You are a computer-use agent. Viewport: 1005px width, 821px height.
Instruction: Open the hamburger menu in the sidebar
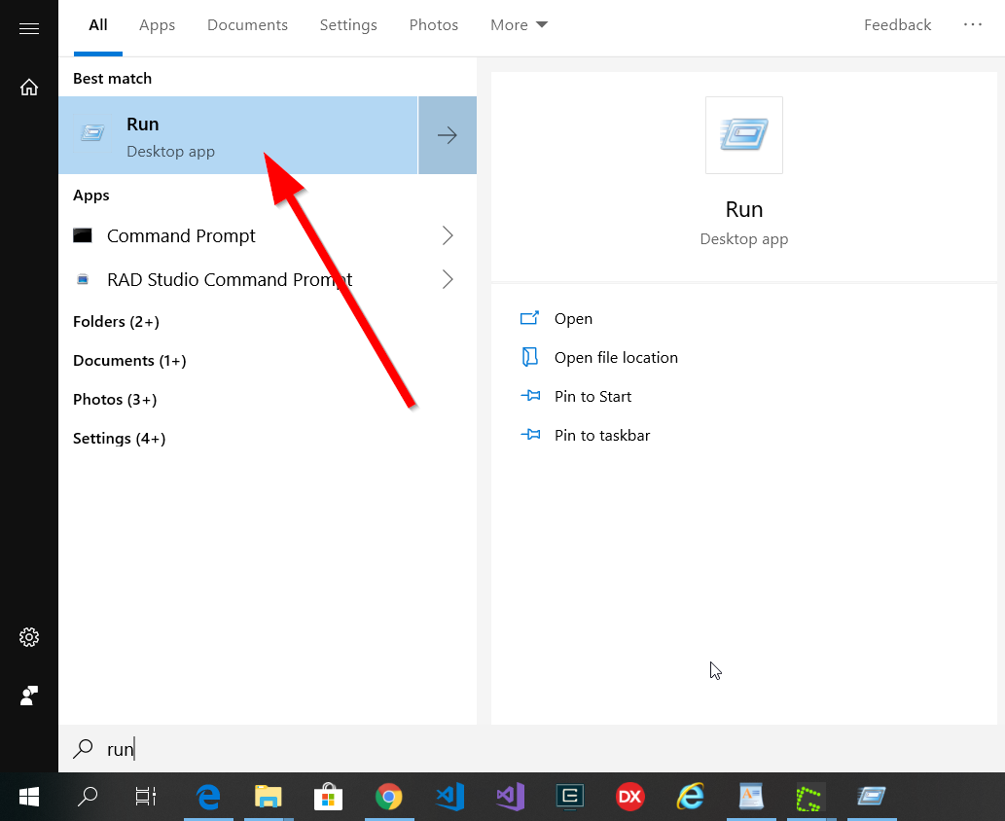29,29
